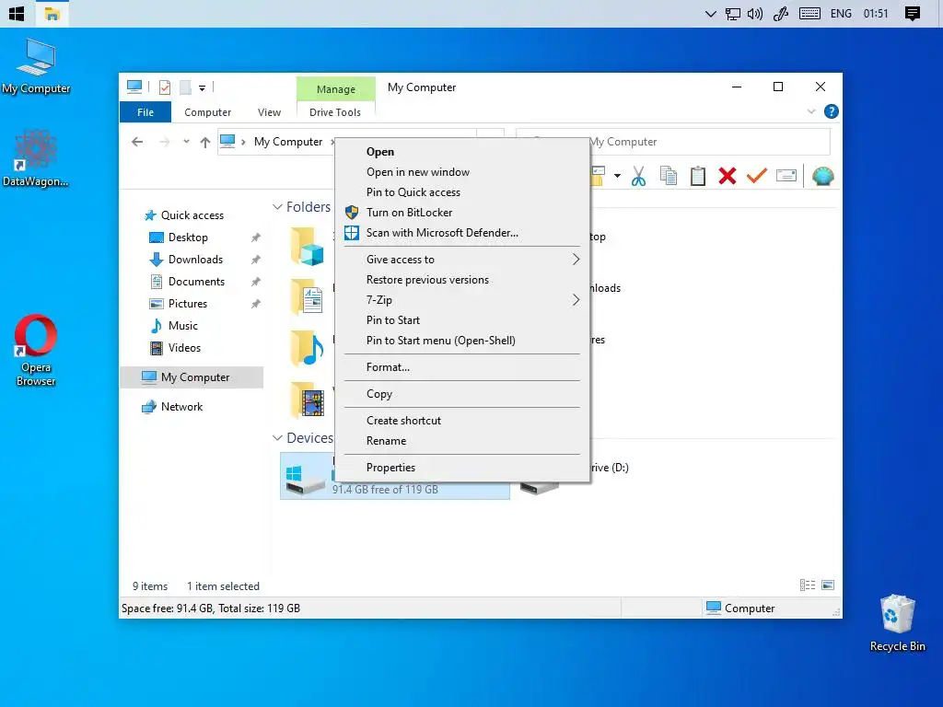Open Pictures in the navigation pane
This screenshot has height=707, width=943.
187,304
